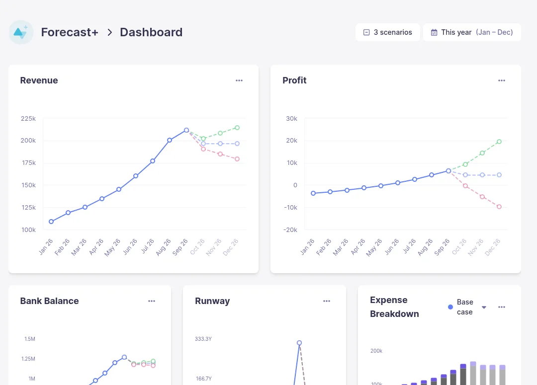Image resolution: width=537 pixels, height=385 pixels.
Task: Select the Sep 26 point on Profit chart
Action: pos(448,171)
